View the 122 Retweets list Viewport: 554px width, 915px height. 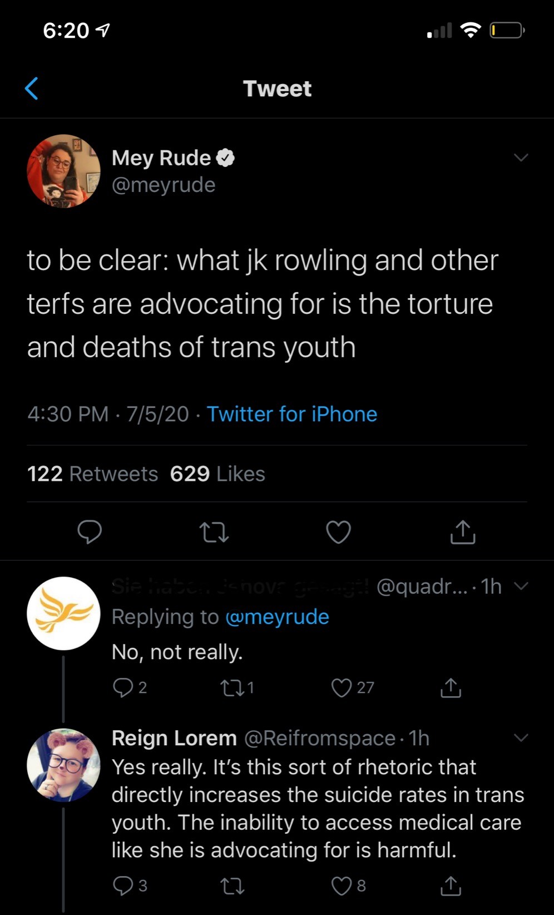[92, 474]
